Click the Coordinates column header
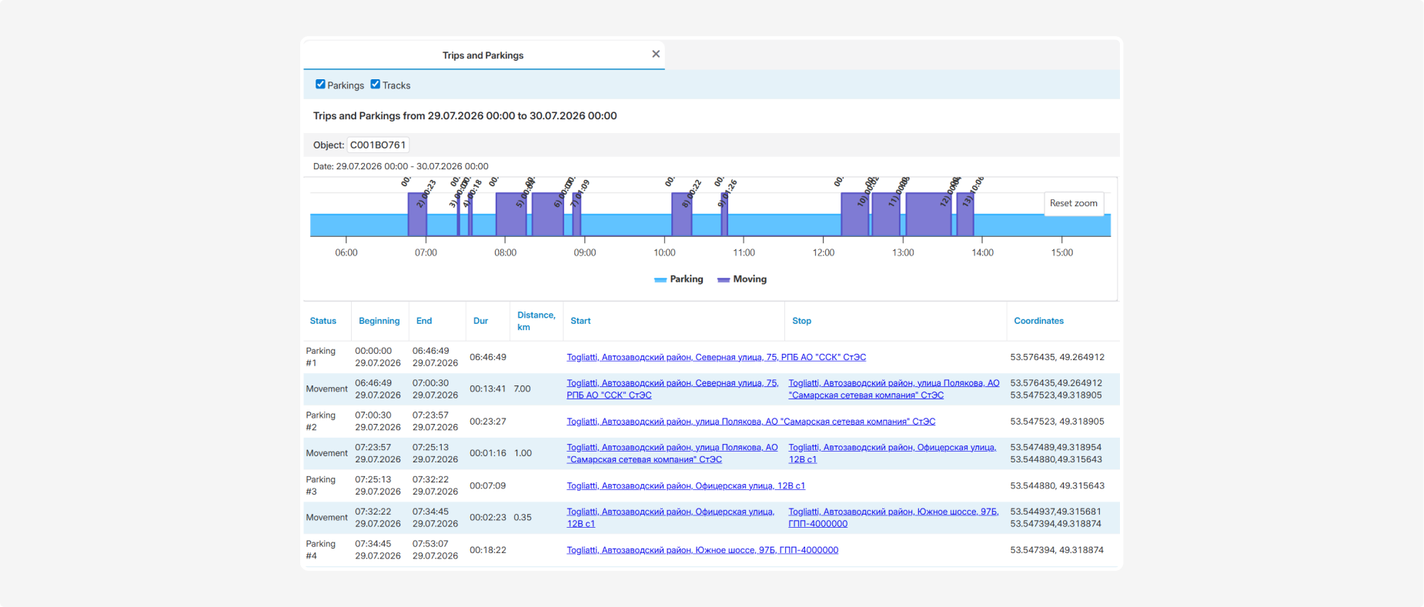 [1038, 321]
